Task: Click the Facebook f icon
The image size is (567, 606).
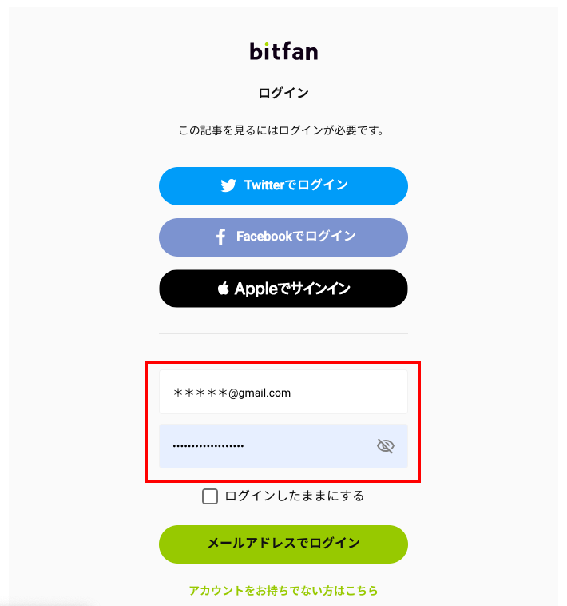Action: [x=220, y=237]
